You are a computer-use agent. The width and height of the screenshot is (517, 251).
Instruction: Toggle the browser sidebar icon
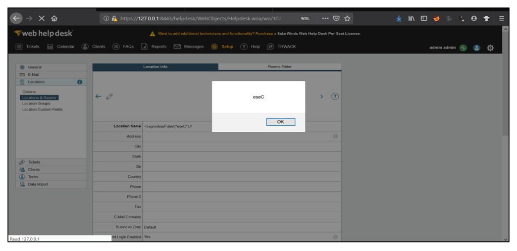[424, 19]
